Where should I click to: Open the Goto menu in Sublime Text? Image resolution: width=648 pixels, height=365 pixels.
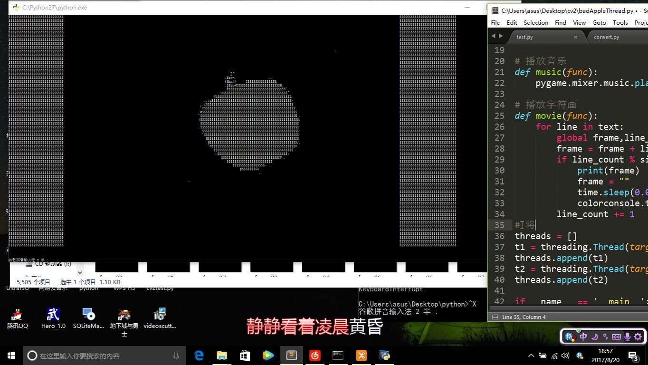click(599, 22)
